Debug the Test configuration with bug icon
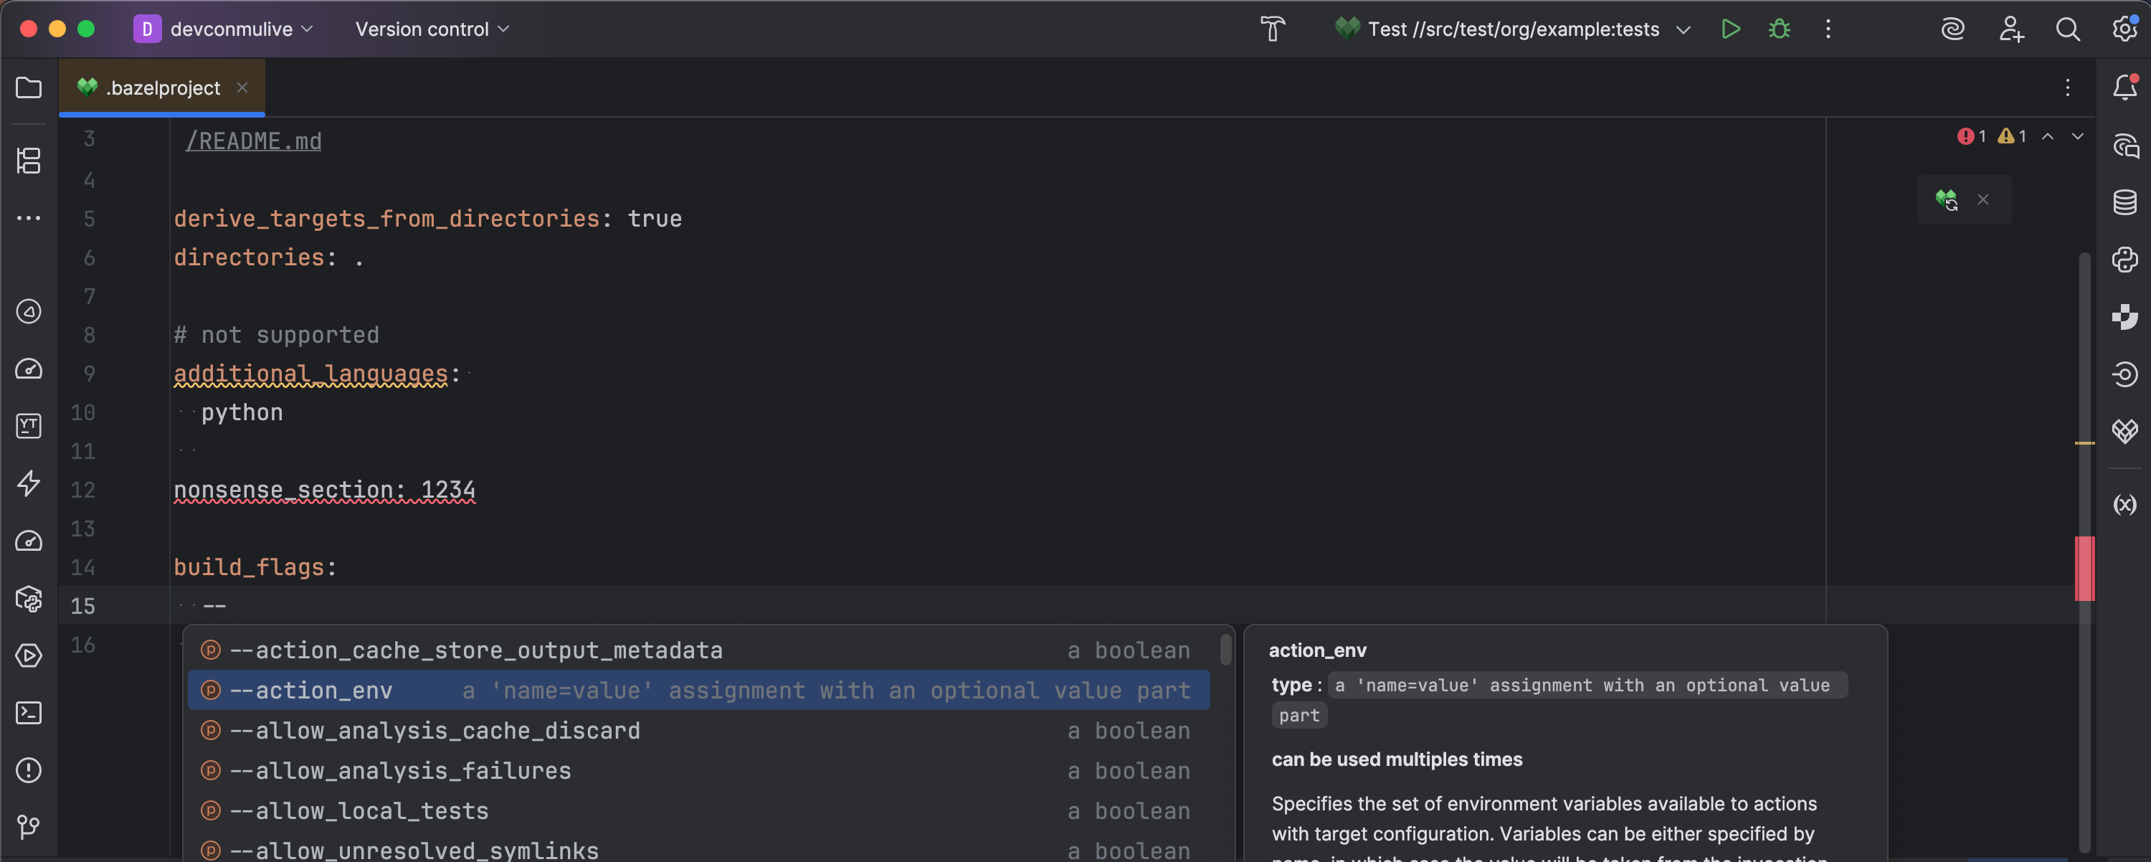This screenshot has width=2151, height=862. click(x=1780, y=29)
